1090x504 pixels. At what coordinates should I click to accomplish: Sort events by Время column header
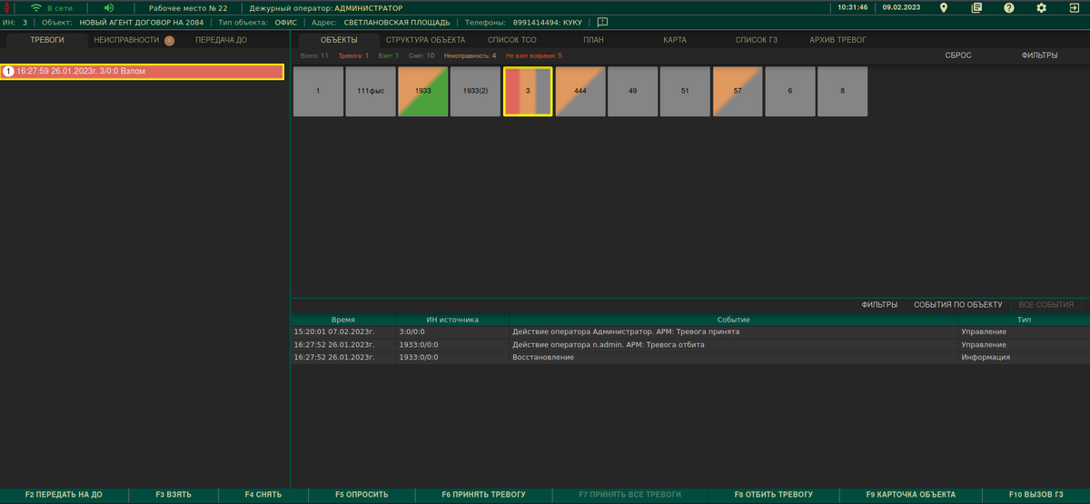tap(343, 320)
